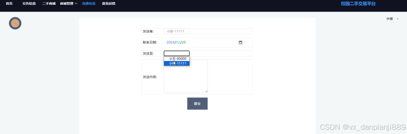Click the 发送至 label text
407x134 pixels.
point(148,53)
